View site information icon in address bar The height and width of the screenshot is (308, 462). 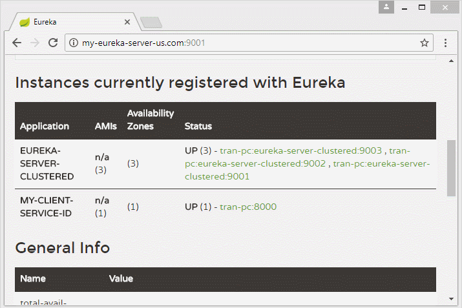[74, 43]
